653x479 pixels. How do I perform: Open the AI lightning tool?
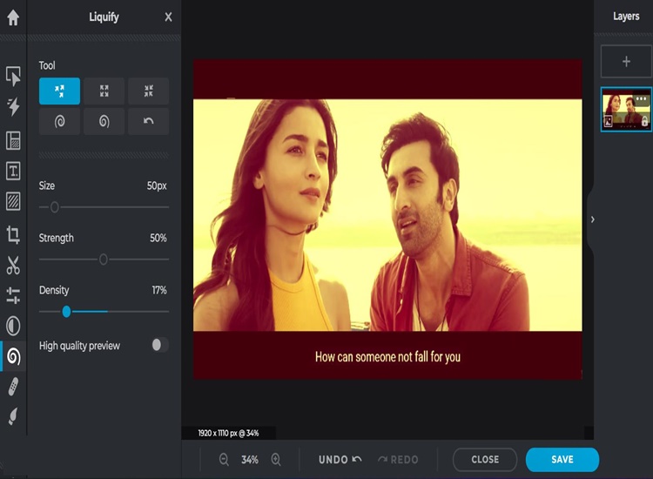click(x=13, y=107)
